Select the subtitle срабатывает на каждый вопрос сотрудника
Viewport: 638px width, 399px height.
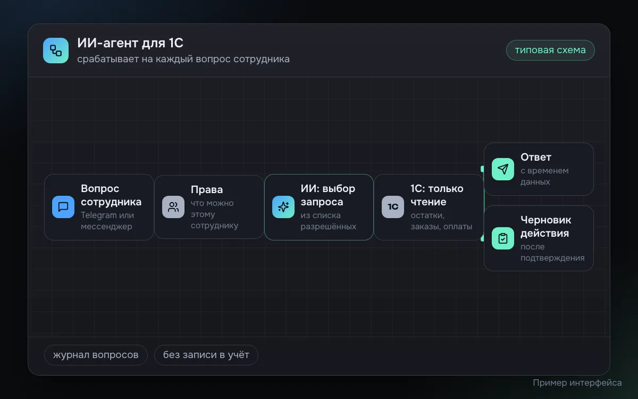(x=183, y=59)
